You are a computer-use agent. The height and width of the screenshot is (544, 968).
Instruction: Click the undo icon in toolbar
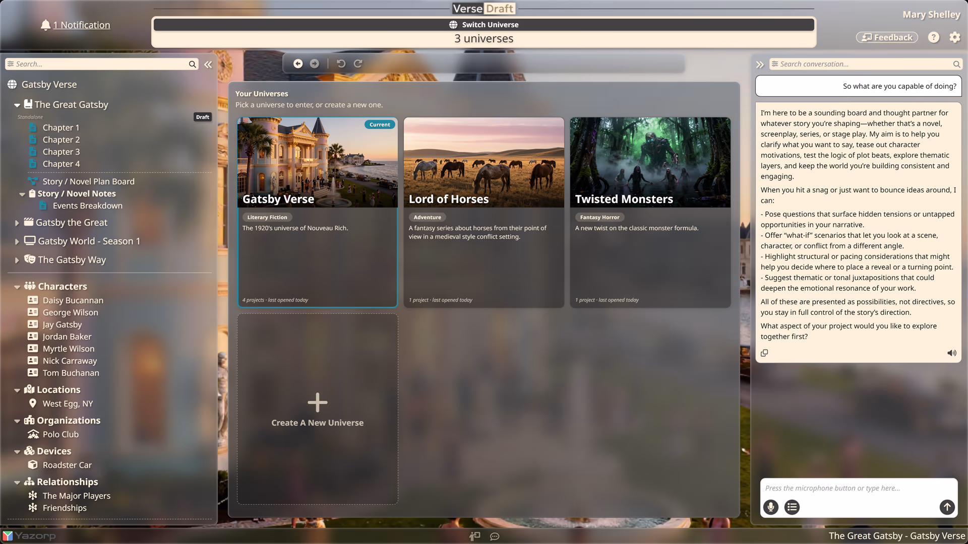pyautogui.click(x=341, y=63)
